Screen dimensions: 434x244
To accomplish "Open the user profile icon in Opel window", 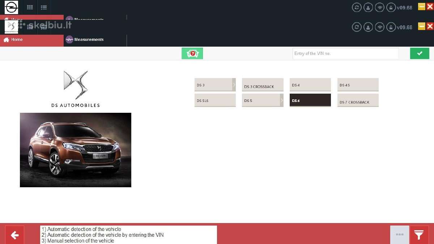I will [x=368, y=7].
